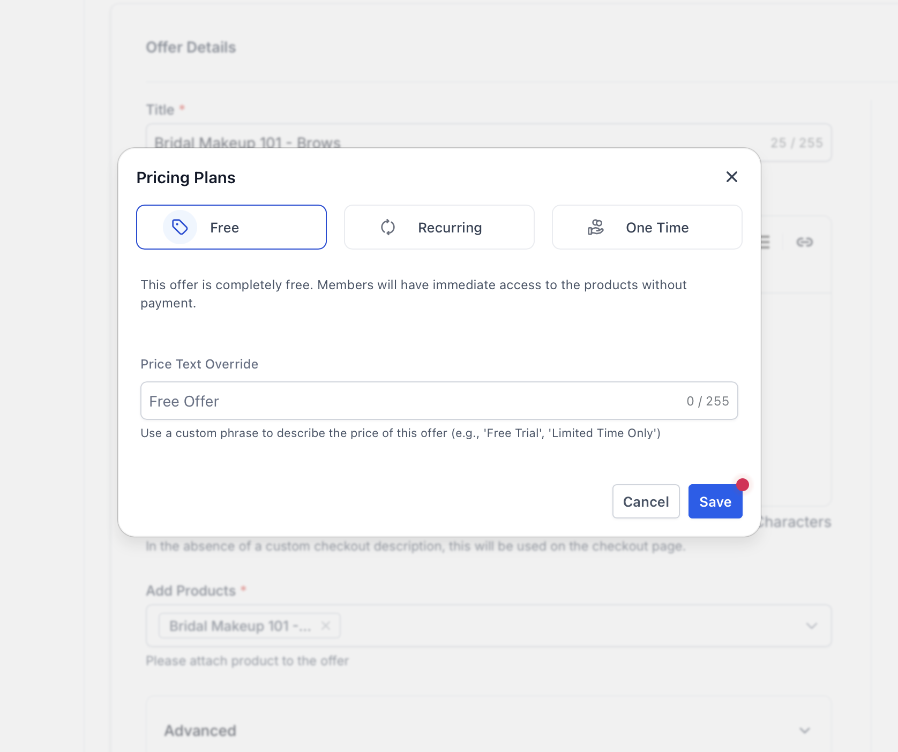The image size is (898, 752).
Task: Cancel the pricing plan changes
Action: tap(646, 501)
